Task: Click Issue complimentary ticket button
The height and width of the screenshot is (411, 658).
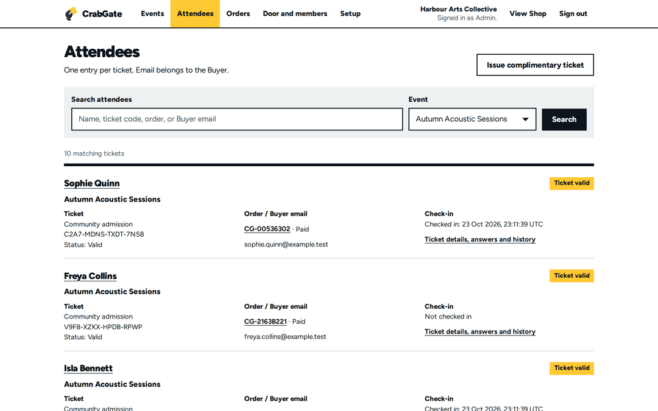Action: (x=535, y=65)
